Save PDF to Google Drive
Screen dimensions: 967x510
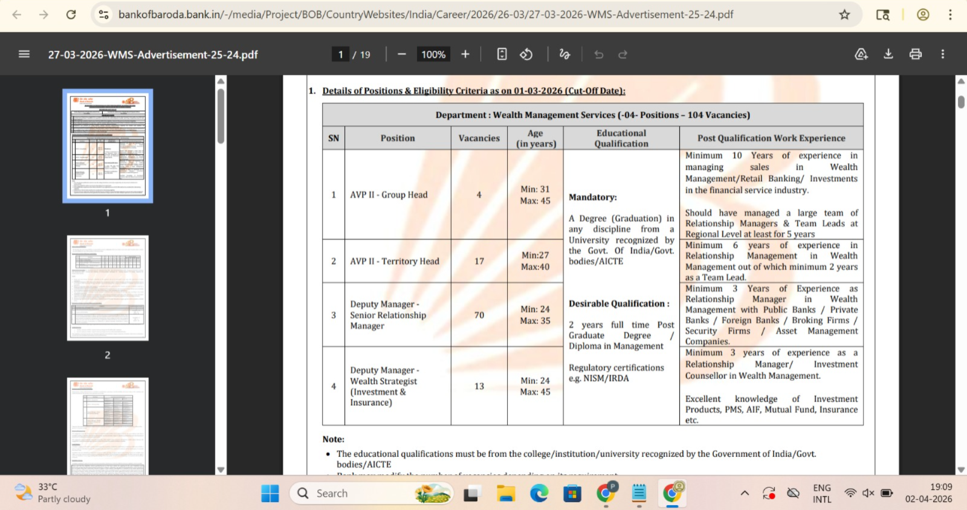pos(861,54)
